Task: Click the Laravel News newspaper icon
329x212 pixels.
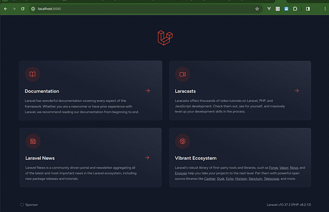Action: pyautogui.click(x=33, y=141)
